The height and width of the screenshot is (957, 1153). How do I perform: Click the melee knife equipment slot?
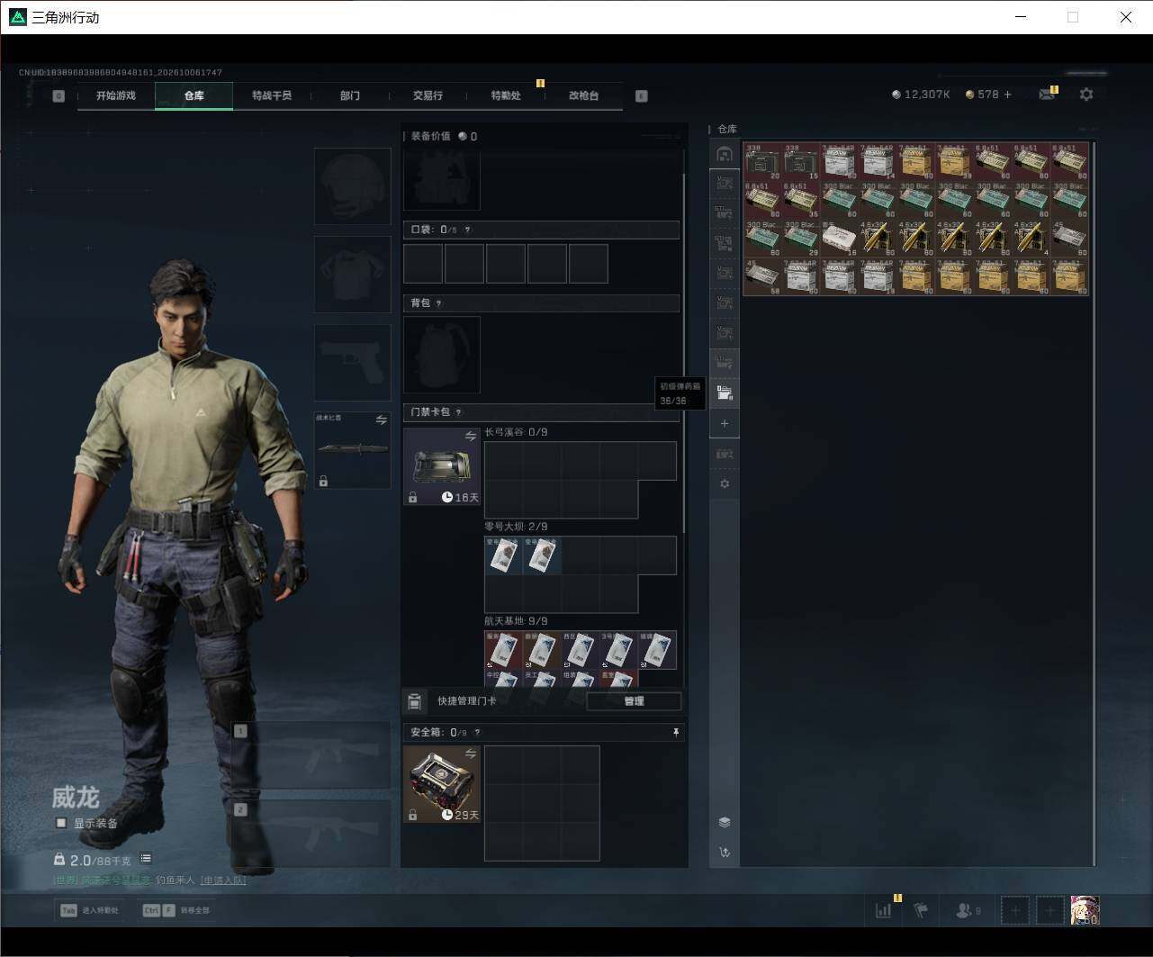point(353,450)
